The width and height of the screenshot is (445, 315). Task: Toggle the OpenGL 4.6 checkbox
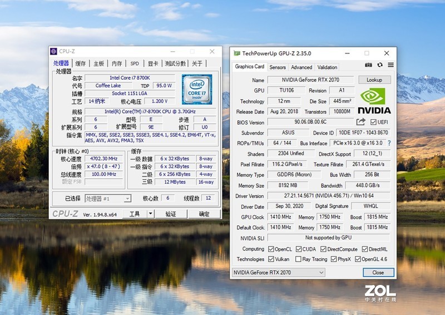pyautogui.click(x=358, y=259)
